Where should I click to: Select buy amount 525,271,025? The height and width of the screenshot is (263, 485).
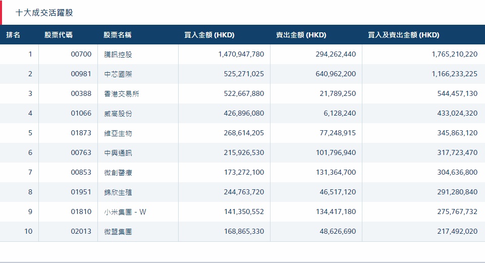[244, 74]
